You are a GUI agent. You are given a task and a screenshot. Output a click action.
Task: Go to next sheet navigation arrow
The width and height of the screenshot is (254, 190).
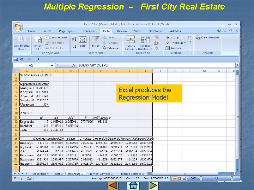[x=23, y=174]
